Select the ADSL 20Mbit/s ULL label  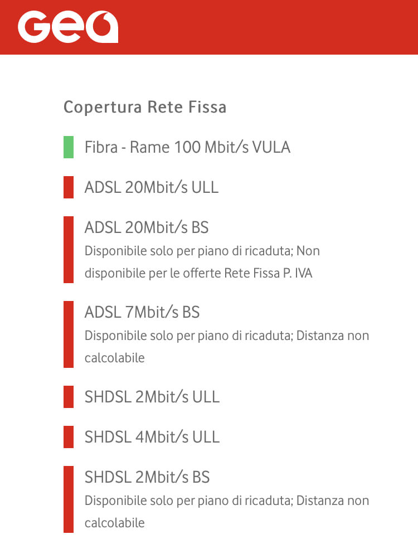coord(152,187)
